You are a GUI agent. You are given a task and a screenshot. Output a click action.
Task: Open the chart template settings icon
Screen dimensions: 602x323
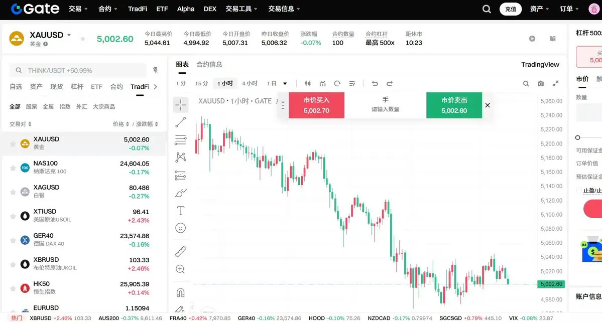tap(352, 83)
